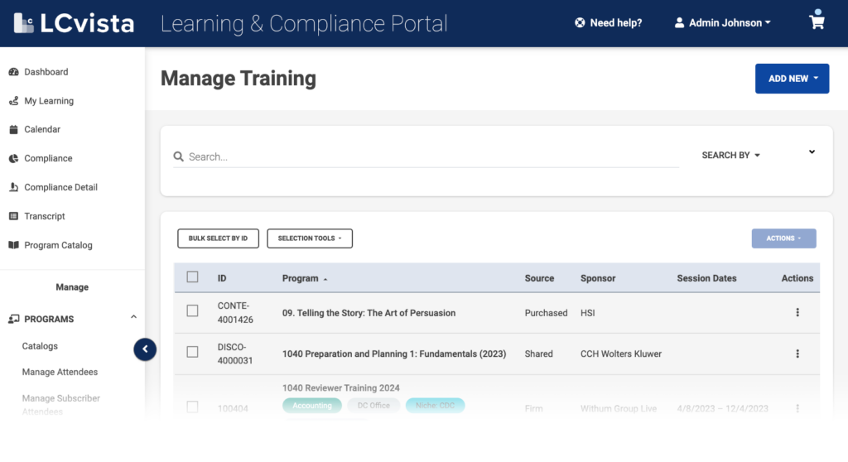
Task: Click the Bulk Select By ID button
Action: coord(218,238)
